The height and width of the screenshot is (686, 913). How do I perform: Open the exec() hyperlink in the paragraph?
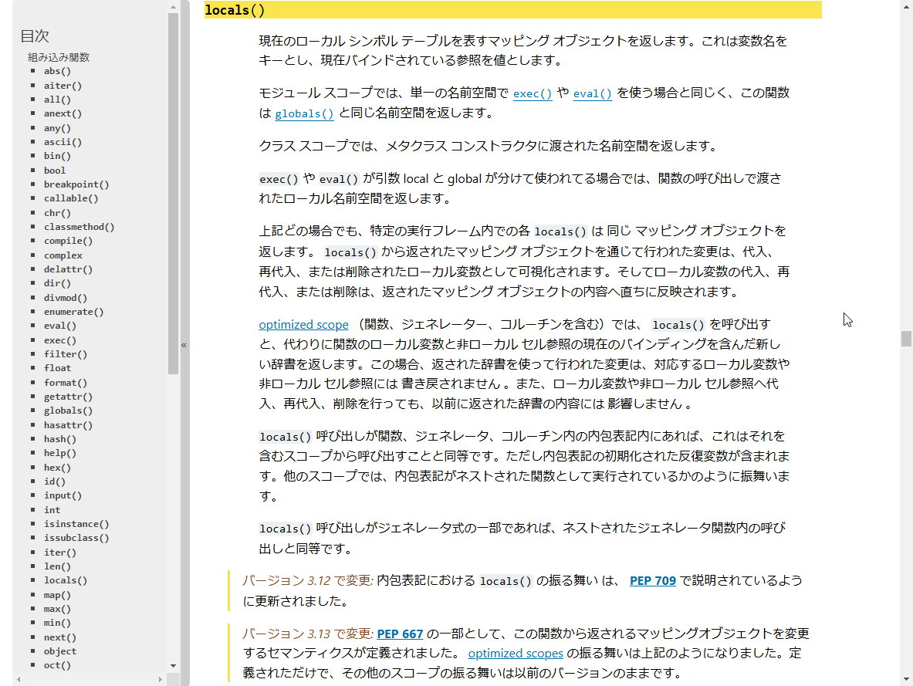tap(532, 93)
